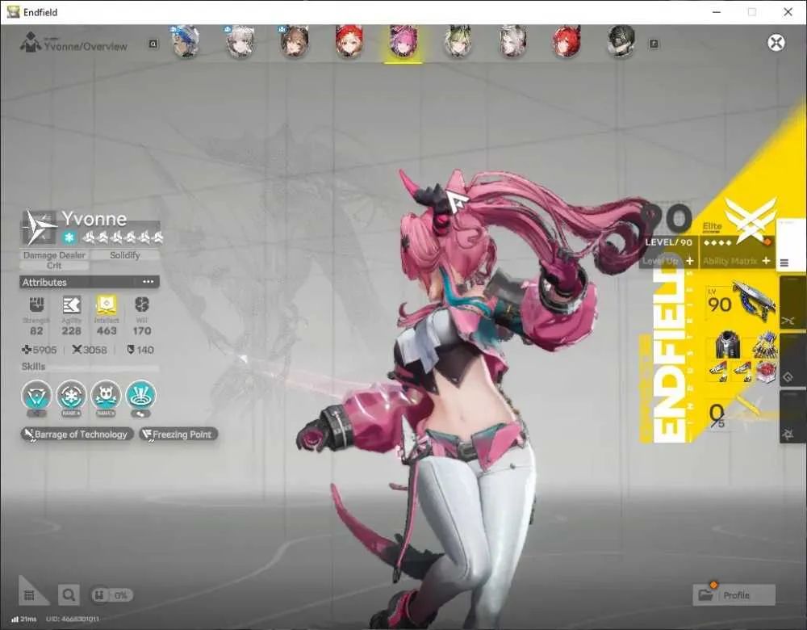
Task: Open the Freezing Point talent
Action: click(x=178, y=435)
